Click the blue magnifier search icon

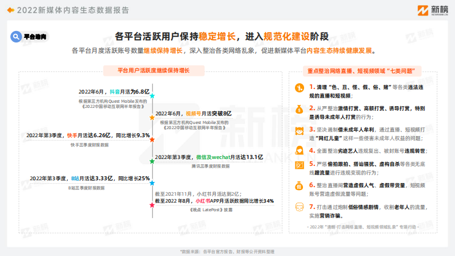(x=16, y=37)
